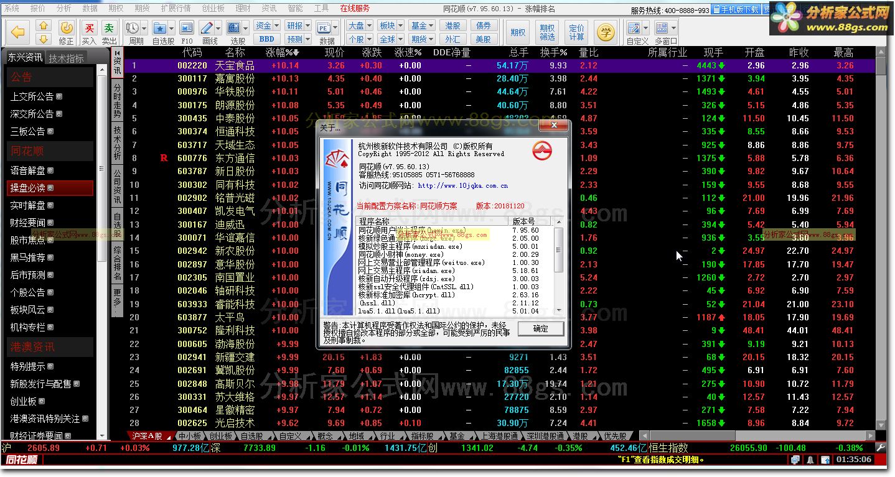Open 操盘必读 in the sidebar
The image size is (895, 477).
click(50, 188)
